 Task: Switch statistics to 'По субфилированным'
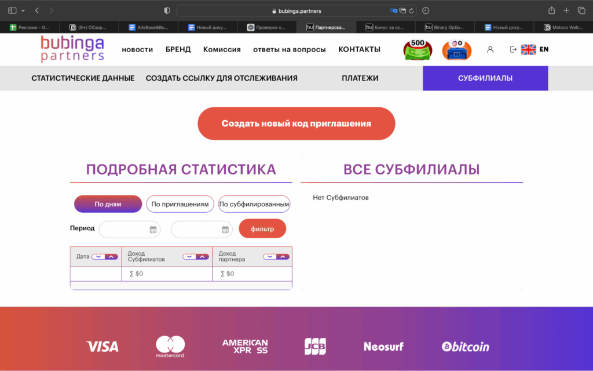click(x=254, y=204)
